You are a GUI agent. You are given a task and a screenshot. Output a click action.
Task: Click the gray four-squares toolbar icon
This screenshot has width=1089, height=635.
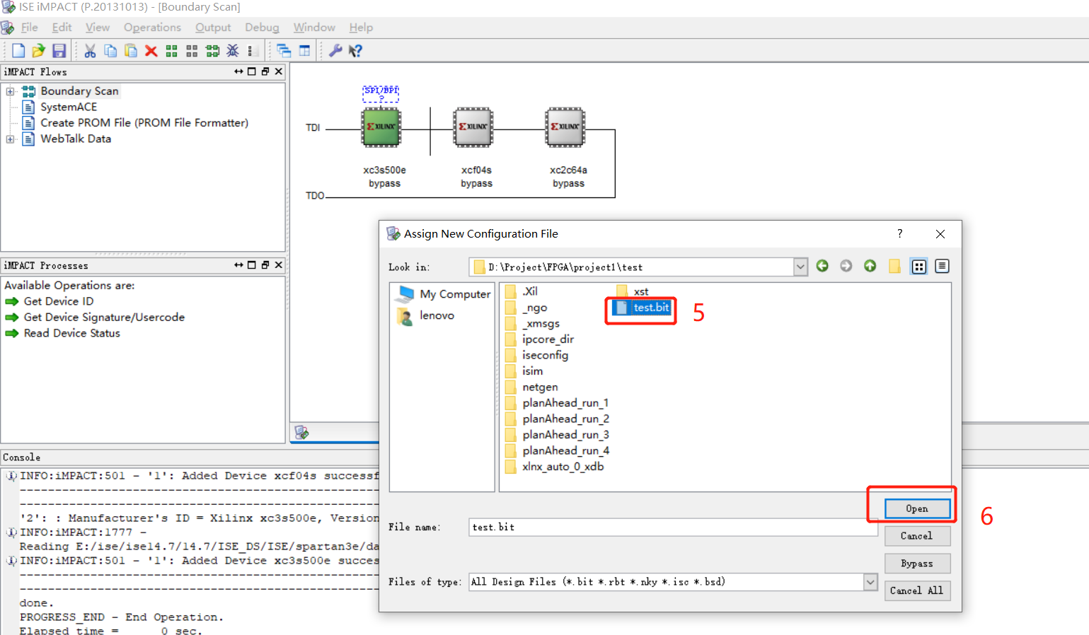pos(192,51)
